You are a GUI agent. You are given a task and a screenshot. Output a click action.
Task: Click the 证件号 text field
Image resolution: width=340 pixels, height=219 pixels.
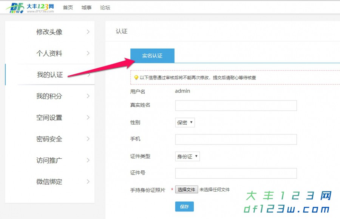(x=236, y=173)
